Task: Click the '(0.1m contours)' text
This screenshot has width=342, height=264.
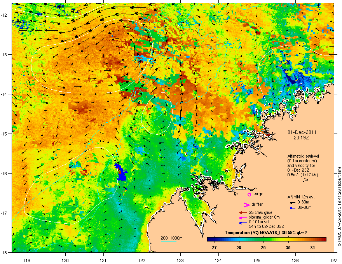Action: point(302,161)
